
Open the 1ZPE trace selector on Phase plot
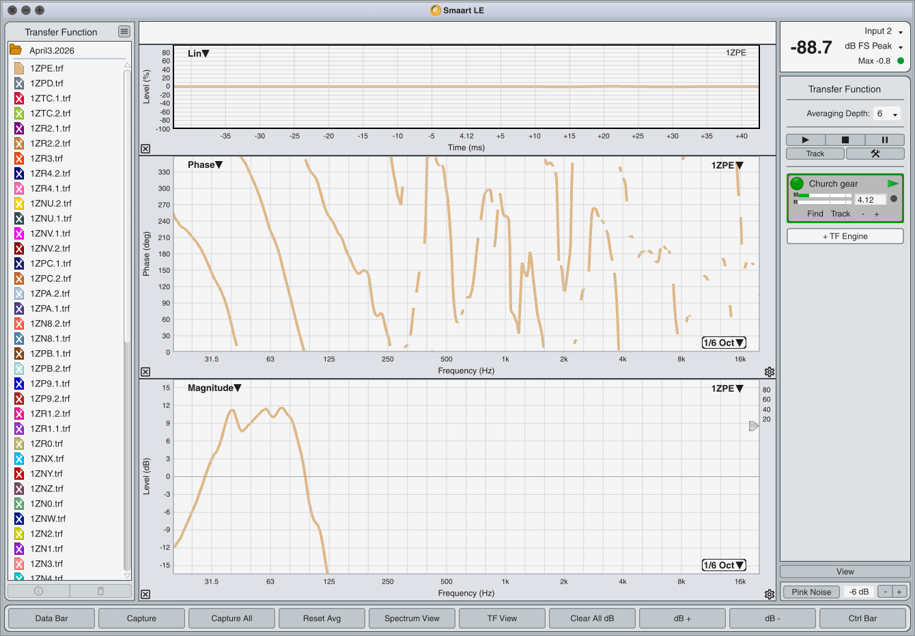[727, 165]
